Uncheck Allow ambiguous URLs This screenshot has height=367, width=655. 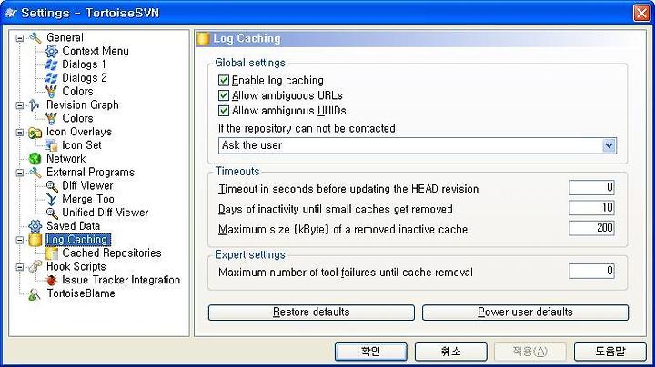pos(224,95)
